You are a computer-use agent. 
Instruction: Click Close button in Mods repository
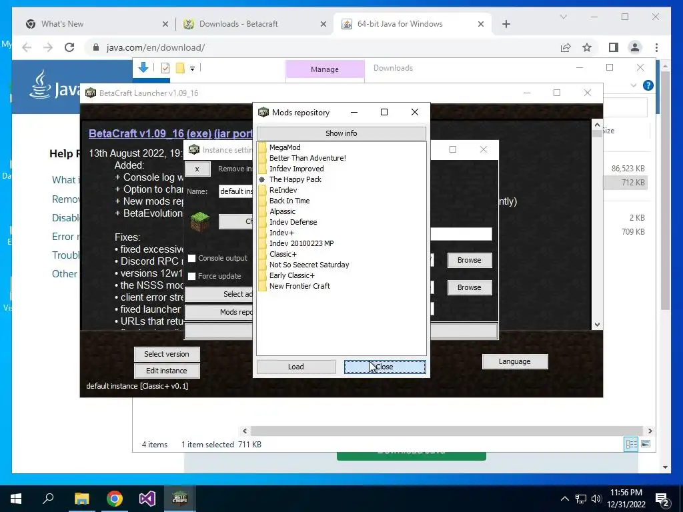coord(385,367)
